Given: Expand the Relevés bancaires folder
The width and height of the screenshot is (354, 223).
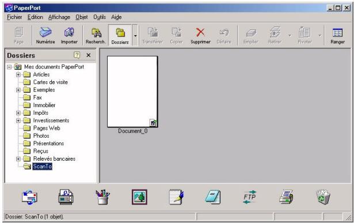Looking at the screenshot, I should pyautogui.click(x=18, y=159).
